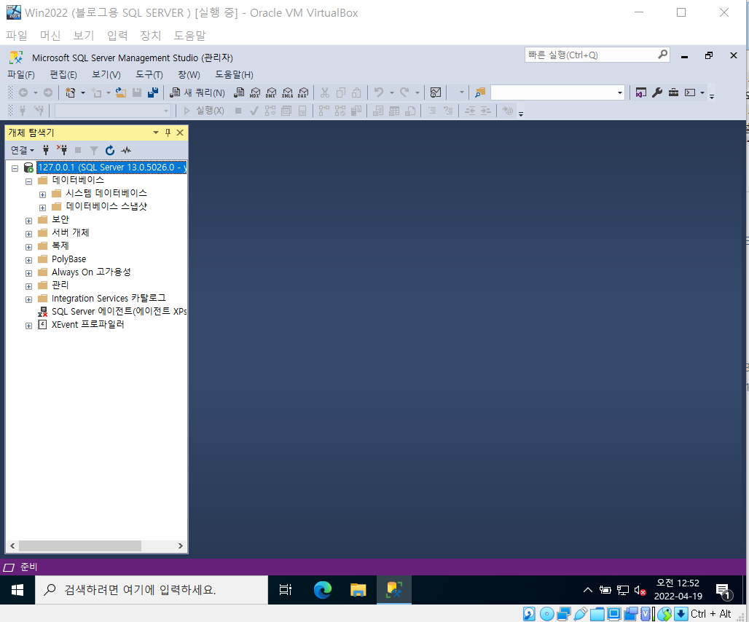Click the Object Explorer horizontal scrollbar thumb

click(x=79, y=546)
